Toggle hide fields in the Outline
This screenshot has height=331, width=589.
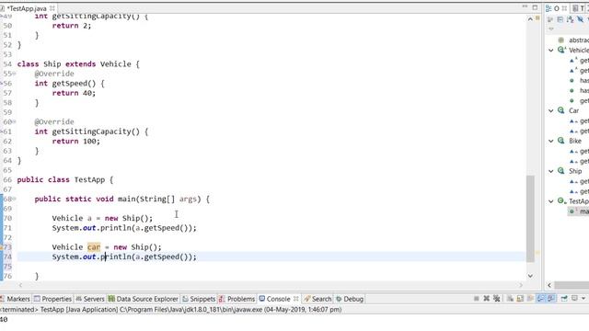pyautogui.click(x=581, y=19)
